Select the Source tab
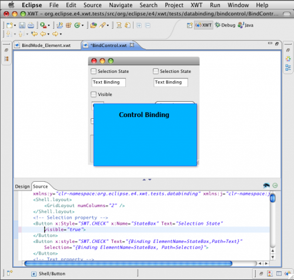Viewport: 294px width, 280px height. 41,186
